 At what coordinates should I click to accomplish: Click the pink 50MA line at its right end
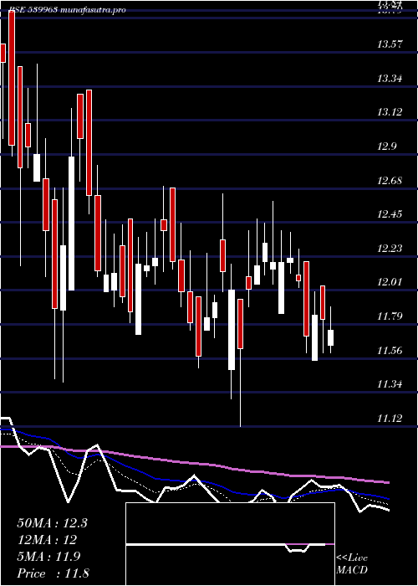coord(388,482)
